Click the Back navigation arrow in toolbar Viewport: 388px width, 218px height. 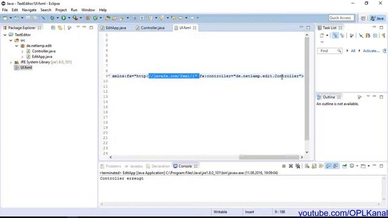click(181, 18)
